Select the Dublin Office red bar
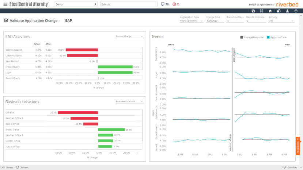 pos(91,124)
